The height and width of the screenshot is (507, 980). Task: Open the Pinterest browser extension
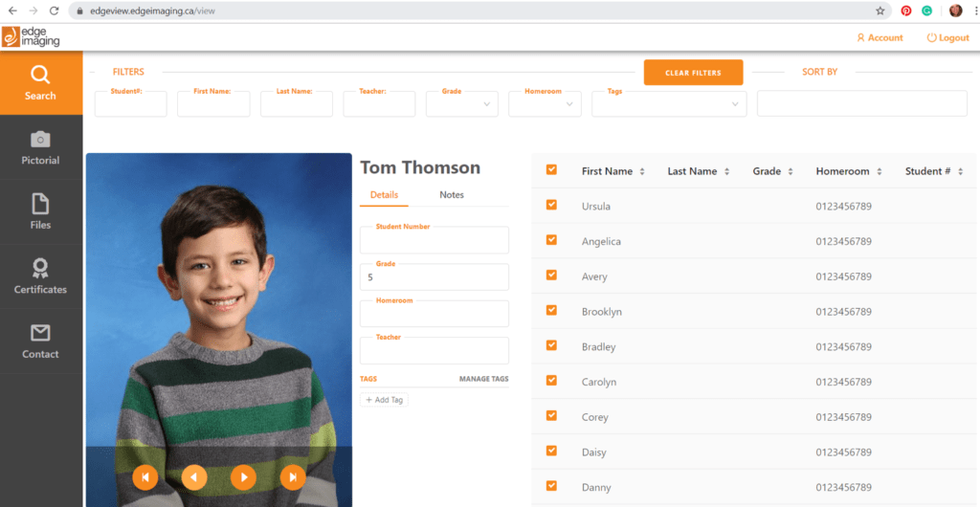tap(905, 11)
